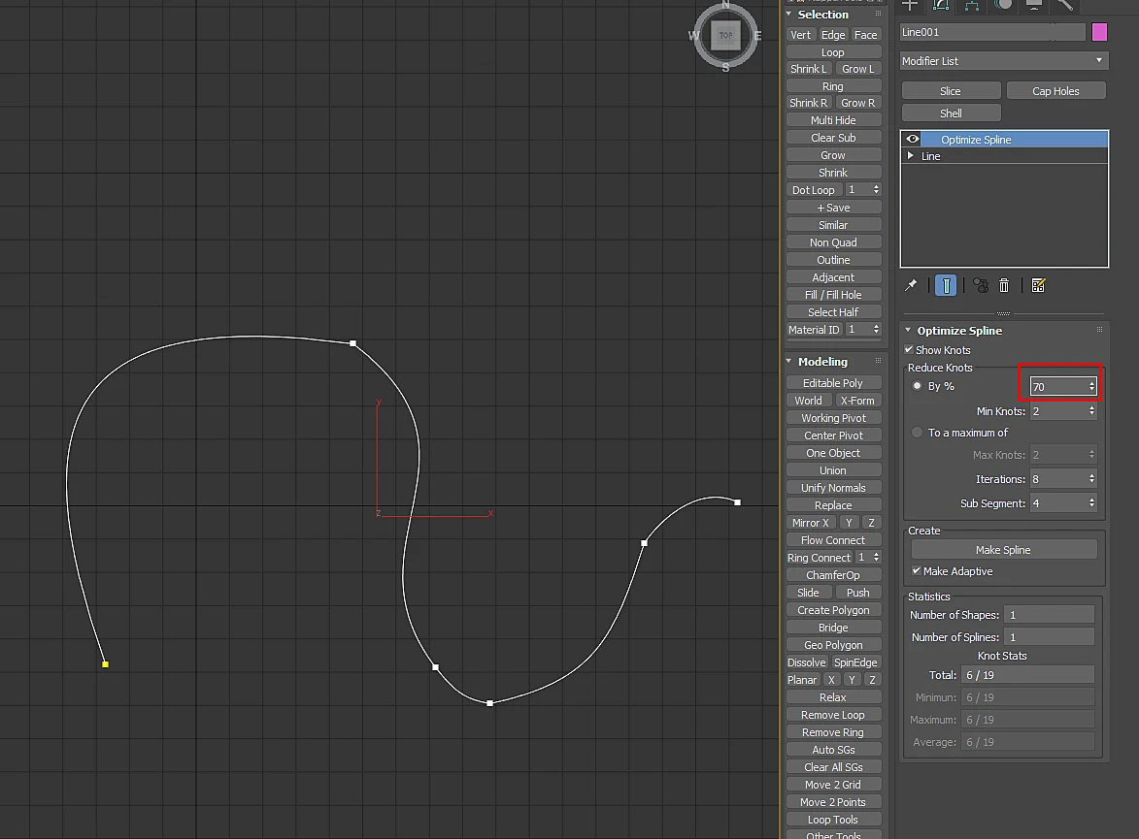
Task: Open Configure Modifier Sets icon
Action: pos(1038,285)
